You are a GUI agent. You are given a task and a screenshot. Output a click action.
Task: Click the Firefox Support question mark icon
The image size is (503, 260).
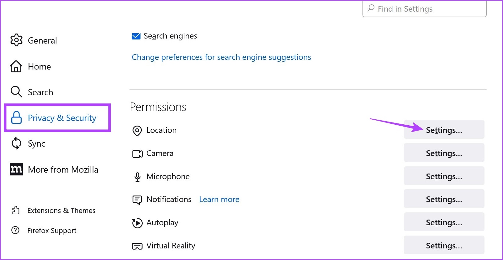tap(16, 231)
